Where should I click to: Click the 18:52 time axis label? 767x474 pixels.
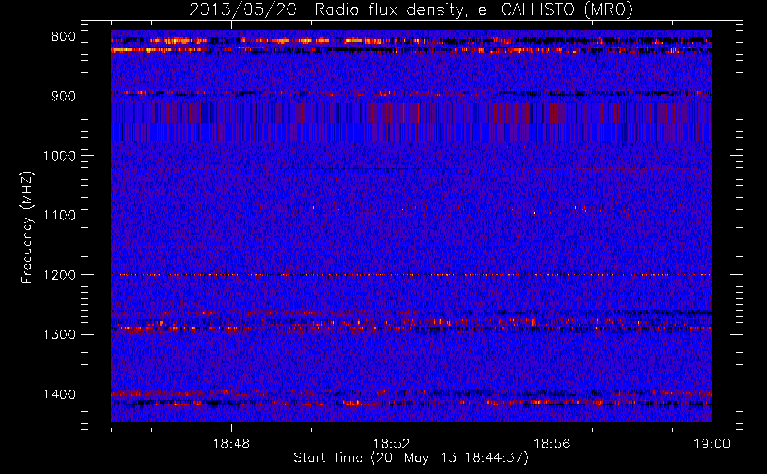(392, 444)
